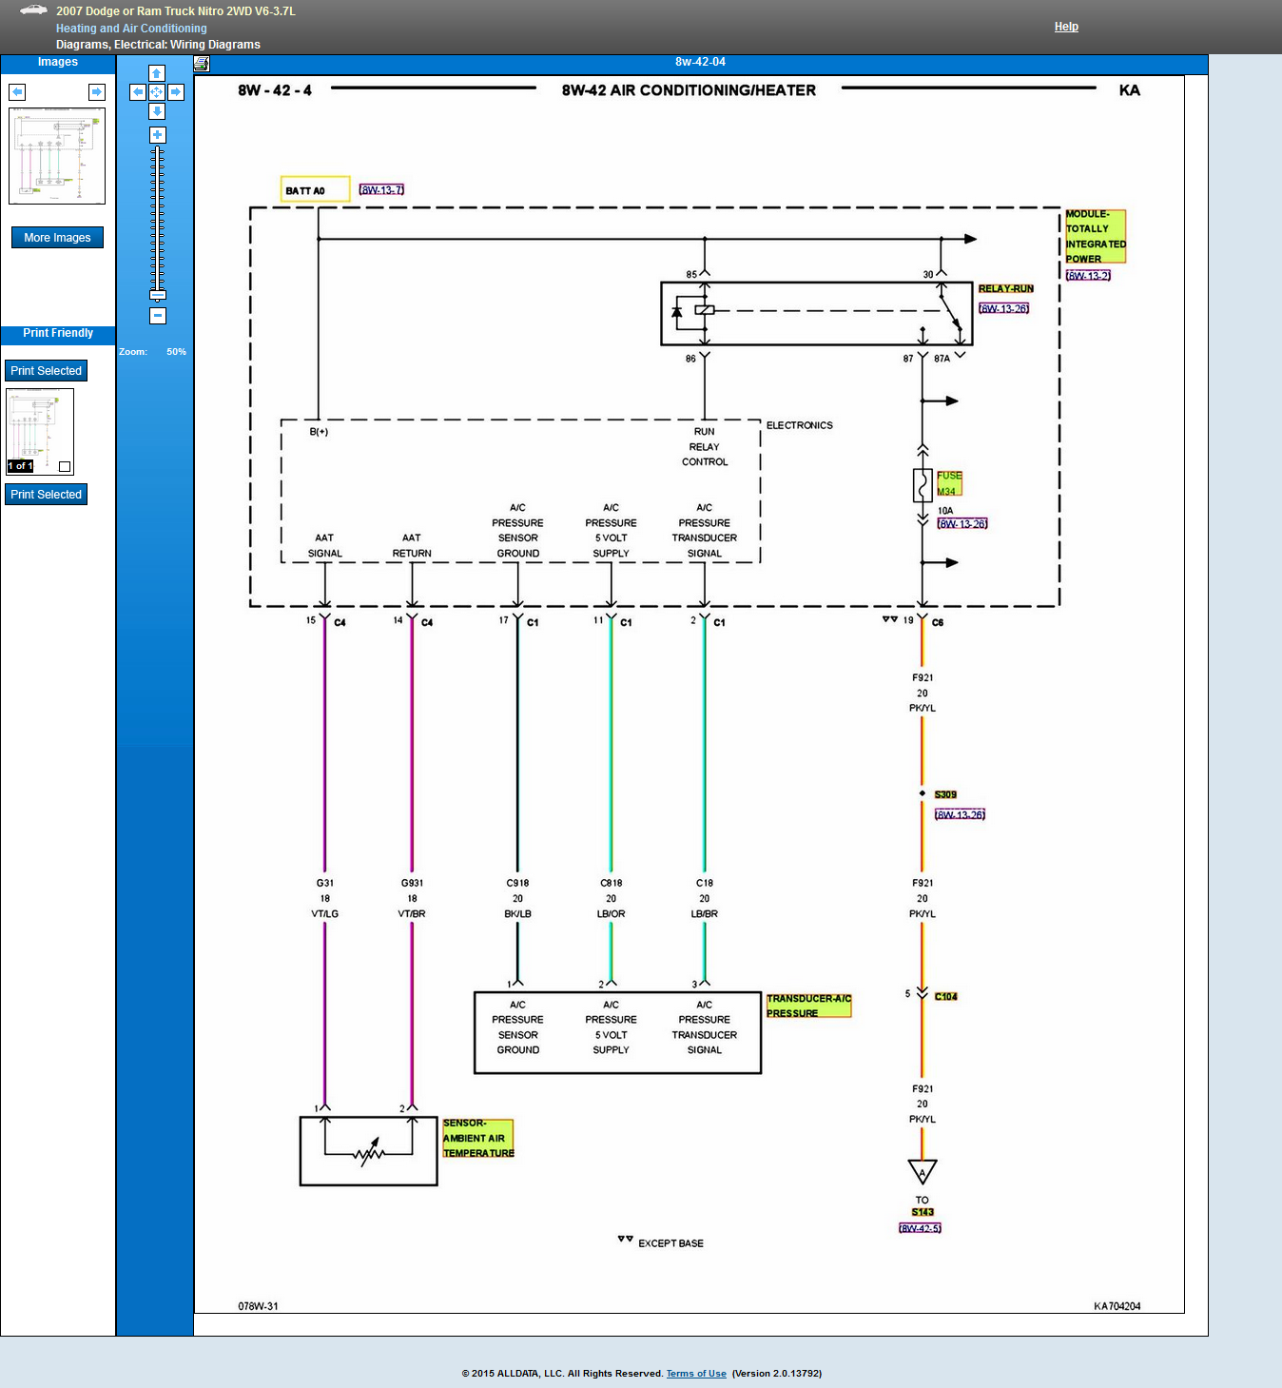Select the 1 of 1 print thumbnail
1282x1388 pixels.
[x=40, y=432]
